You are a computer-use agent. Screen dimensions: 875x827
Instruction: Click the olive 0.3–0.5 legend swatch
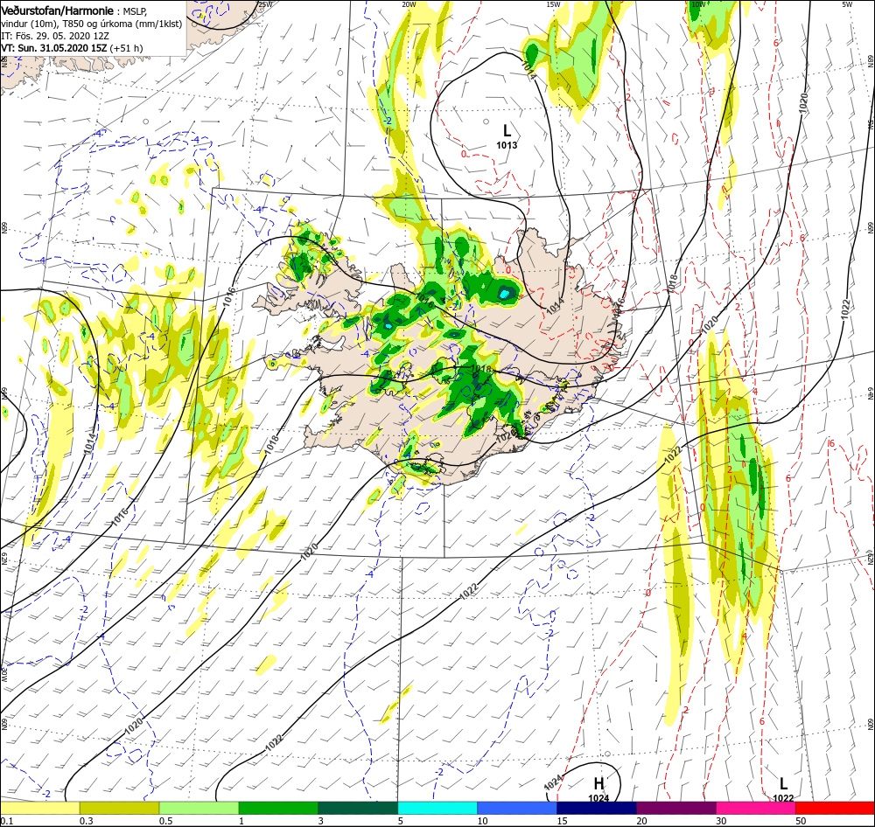pyautogui.click(x=119, y=809)
